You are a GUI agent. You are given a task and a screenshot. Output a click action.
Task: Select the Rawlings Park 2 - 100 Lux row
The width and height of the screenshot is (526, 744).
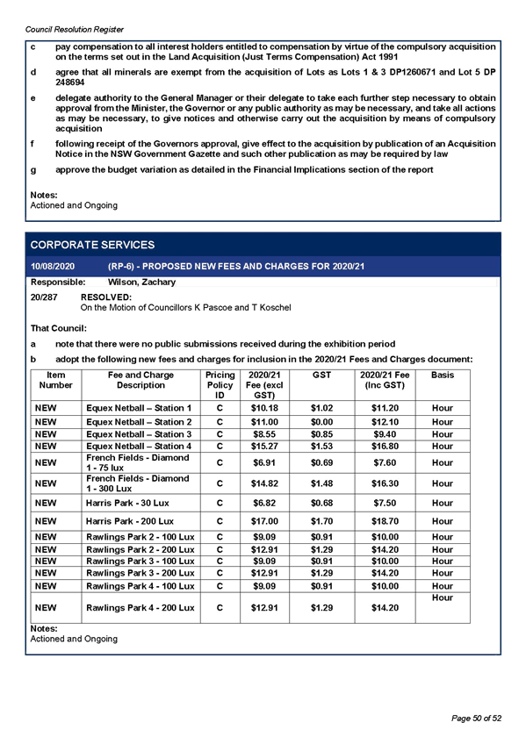250,537
